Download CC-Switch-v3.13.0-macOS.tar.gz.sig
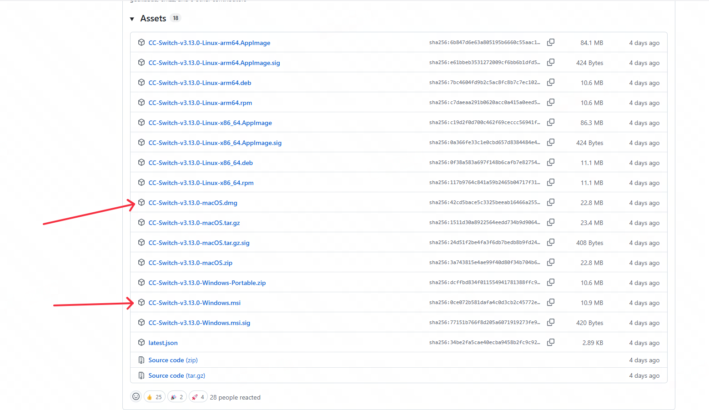Image resolution: width=709 pixels, height=410 pixels. pyautogui.click(x=199, y=243)
